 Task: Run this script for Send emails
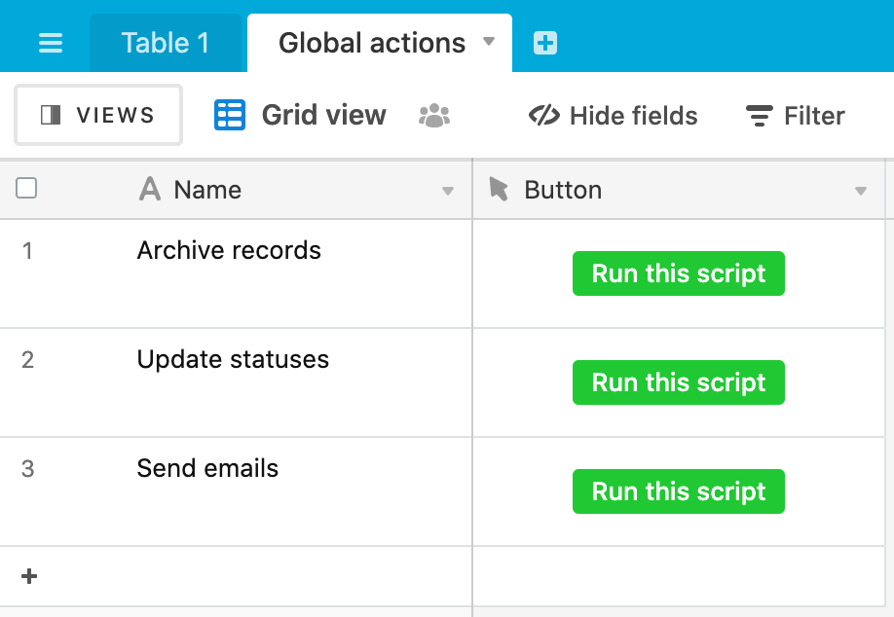[679, 491]
